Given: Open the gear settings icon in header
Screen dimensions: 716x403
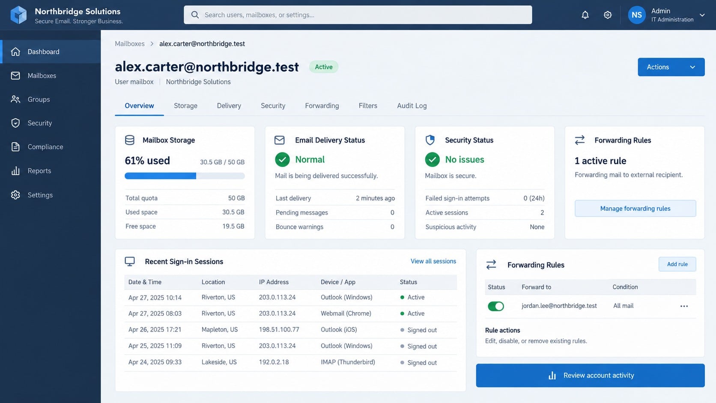Looking at the screenshot, I should click(x=608, y=15).
